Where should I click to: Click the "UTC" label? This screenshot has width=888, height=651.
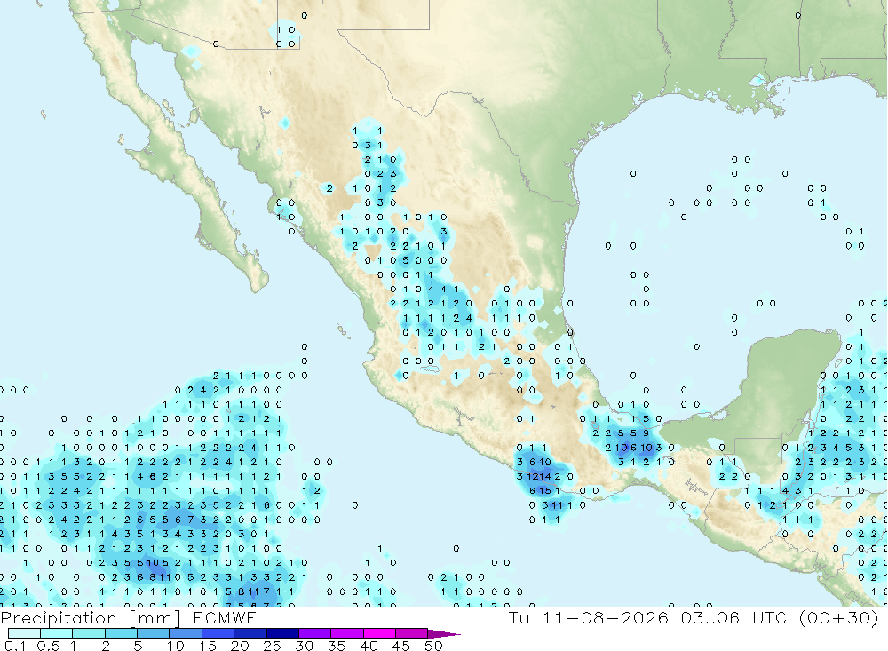point(770,617)
